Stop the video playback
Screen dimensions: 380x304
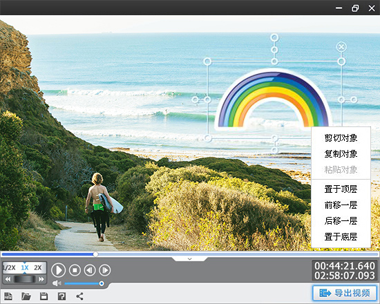click(x=75, y=270)
